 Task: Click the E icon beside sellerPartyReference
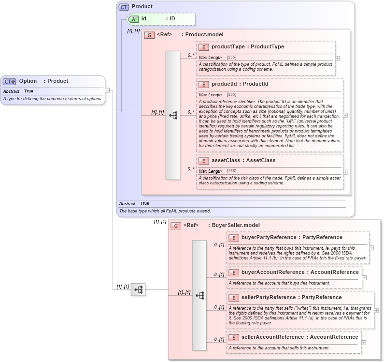[234, 298]
